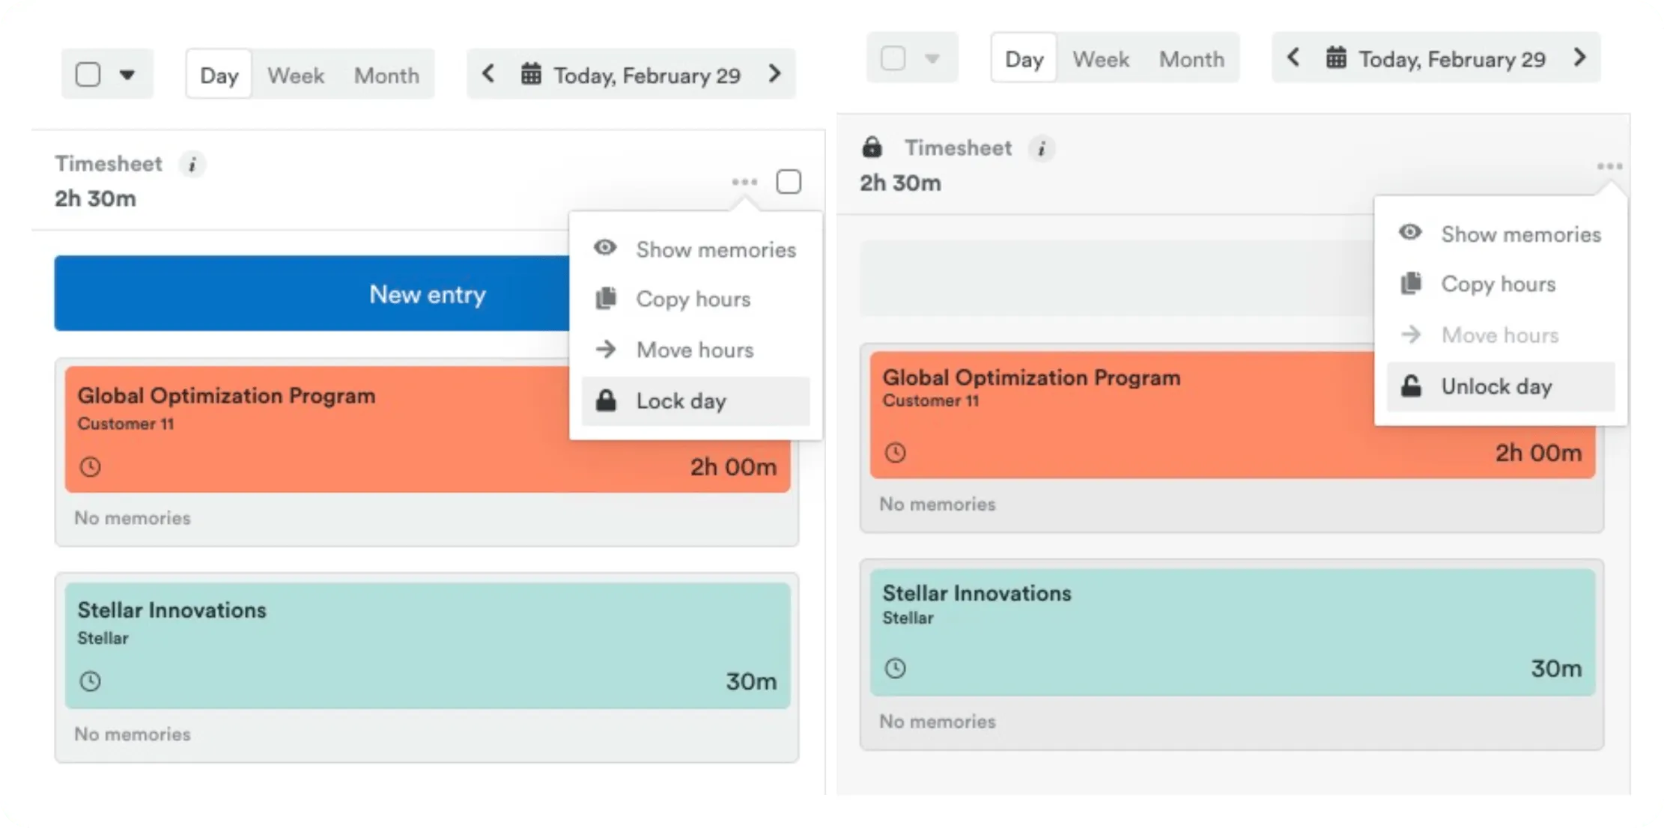
Task: Open three-dots menu on locked timesheet
Action: [x=1609, y=166]
